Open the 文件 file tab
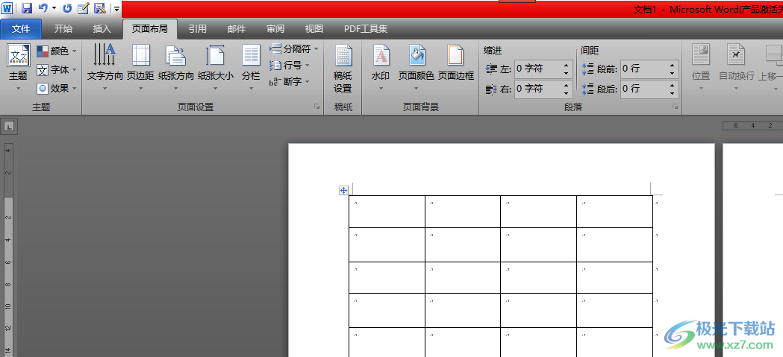 pyautogui.click(x=21, y=29)
